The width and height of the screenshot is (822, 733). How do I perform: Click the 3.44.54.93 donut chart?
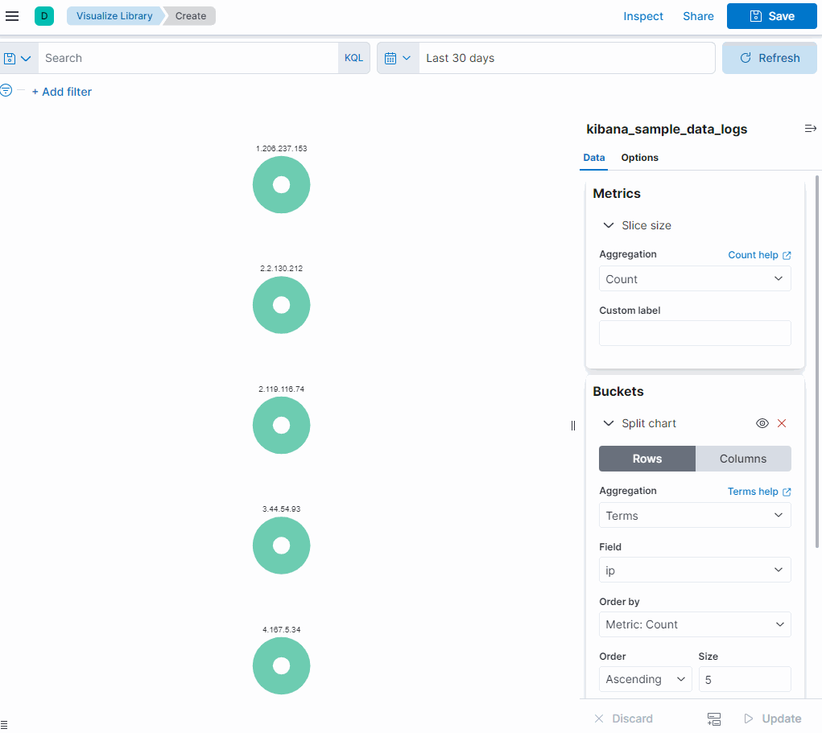tap(282, 546)
